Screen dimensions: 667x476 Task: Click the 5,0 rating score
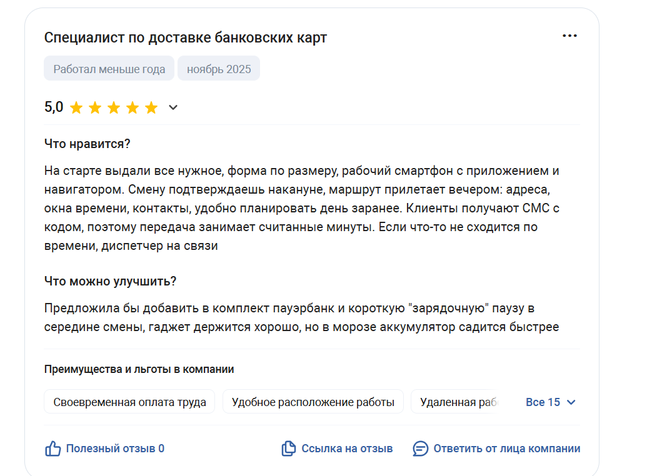coord(54,107)
